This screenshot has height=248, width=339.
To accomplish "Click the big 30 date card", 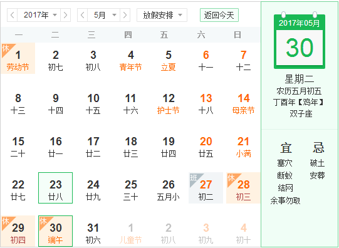I will point(300,48).
